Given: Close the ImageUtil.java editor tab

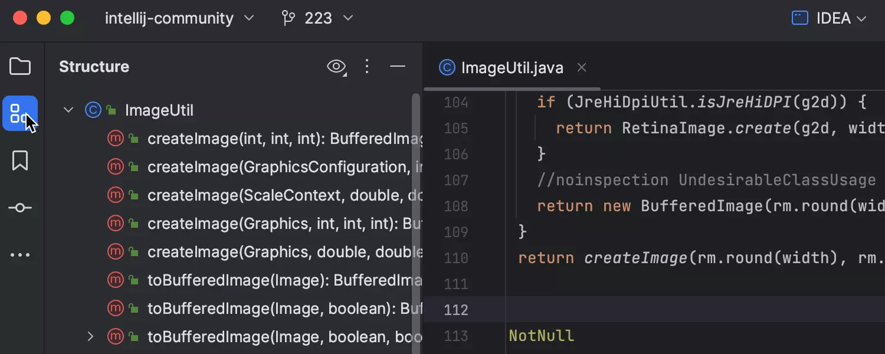Looking at the screenshot, I should 581,68.
